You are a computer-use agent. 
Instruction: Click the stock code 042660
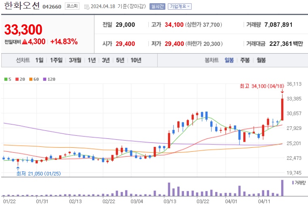52,7
